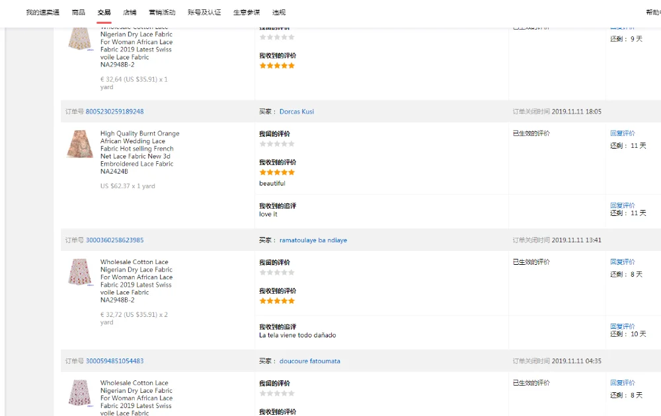Open the 交易 tab in top navigation
This screenshot has width=661, height=416.
pos(104,12)
